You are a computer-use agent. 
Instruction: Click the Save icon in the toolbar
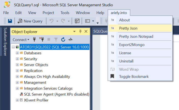click(x=10, y=21)
